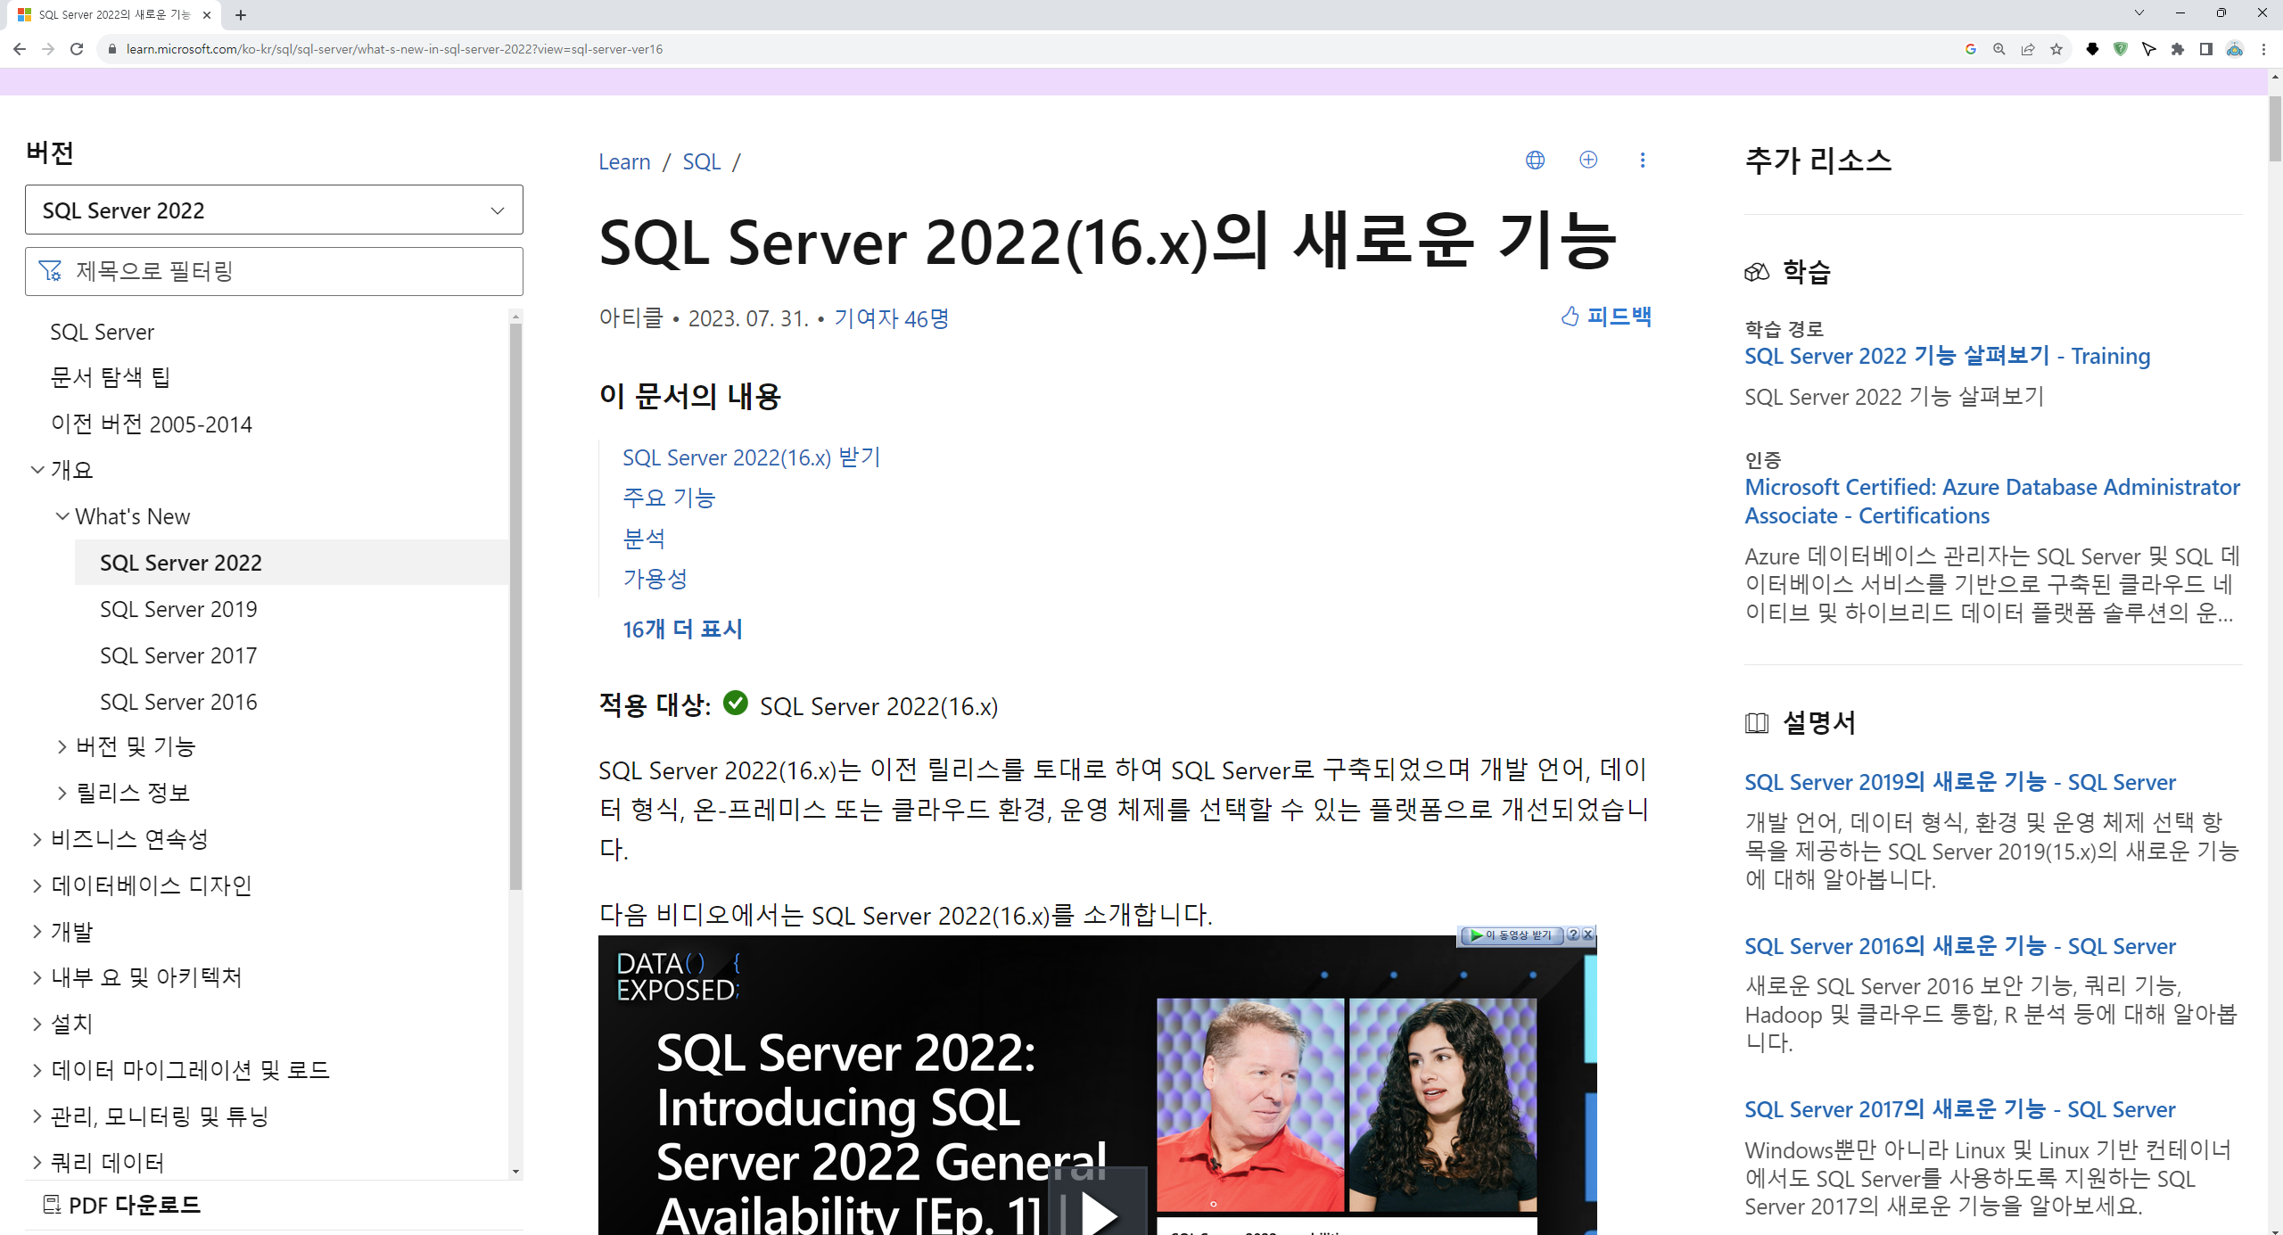Open 문서 탐색 팁 item

coord(110,377)
